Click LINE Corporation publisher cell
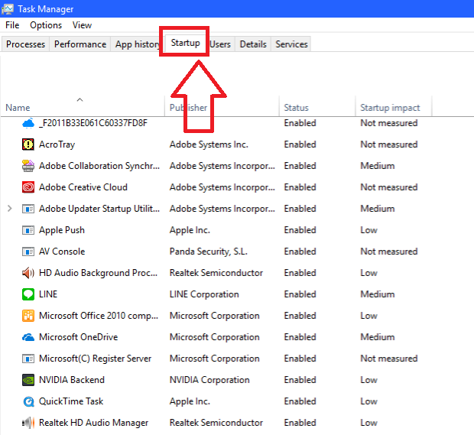Screen dimensions: 474x435 (x=204, y=294)
